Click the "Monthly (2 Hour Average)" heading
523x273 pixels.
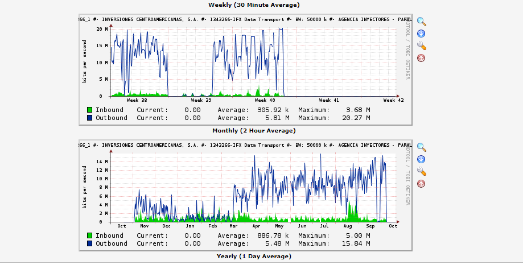coord(254,130)
